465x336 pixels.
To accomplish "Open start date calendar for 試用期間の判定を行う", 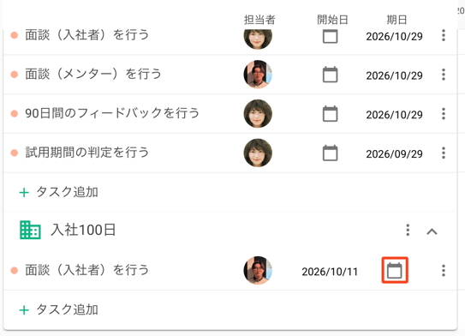I will coord(330,153).
